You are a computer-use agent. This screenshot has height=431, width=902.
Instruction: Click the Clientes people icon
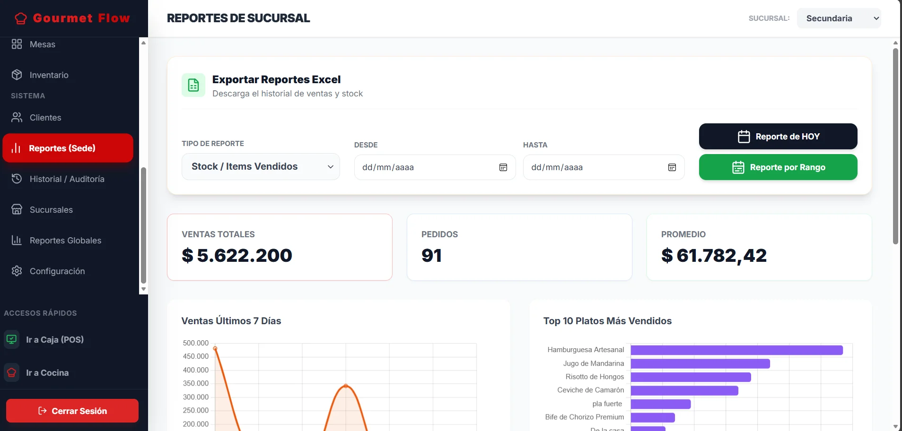coord(17,117)
